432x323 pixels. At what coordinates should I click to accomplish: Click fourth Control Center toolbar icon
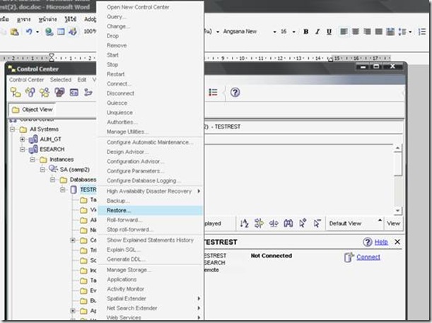click(x=59, y=93)
